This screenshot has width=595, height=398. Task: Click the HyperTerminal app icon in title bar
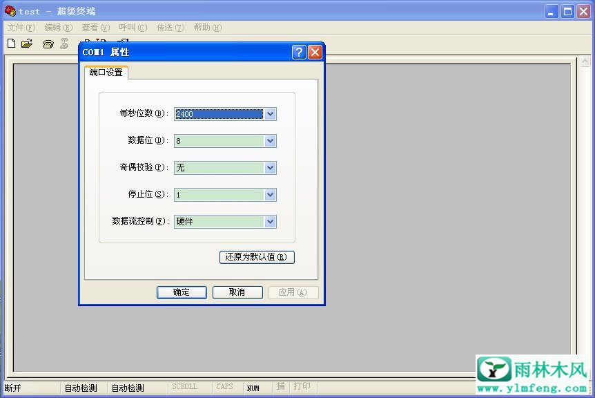pos(10,11)
